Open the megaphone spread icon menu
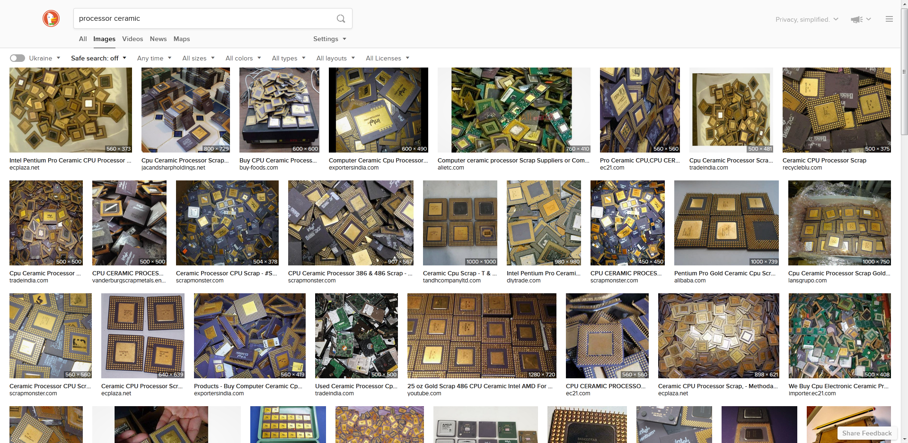The image size is (908, 443). click(x=860, y=19)
